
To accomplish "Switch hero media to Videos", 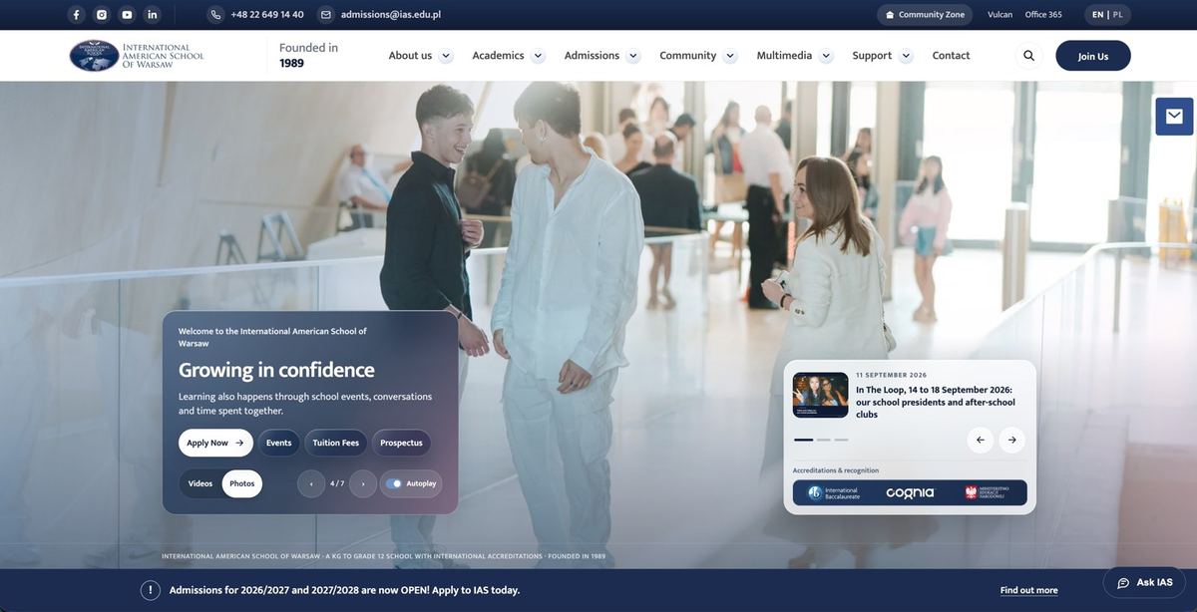I will 200,483.
